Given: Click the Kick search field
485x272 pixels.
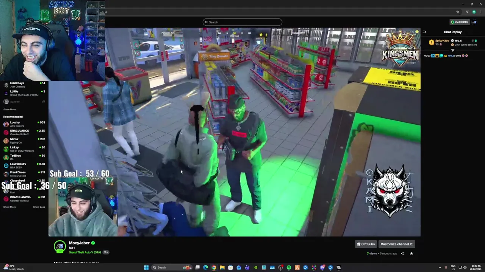Looking at the screenshot, I should [242, 22].
